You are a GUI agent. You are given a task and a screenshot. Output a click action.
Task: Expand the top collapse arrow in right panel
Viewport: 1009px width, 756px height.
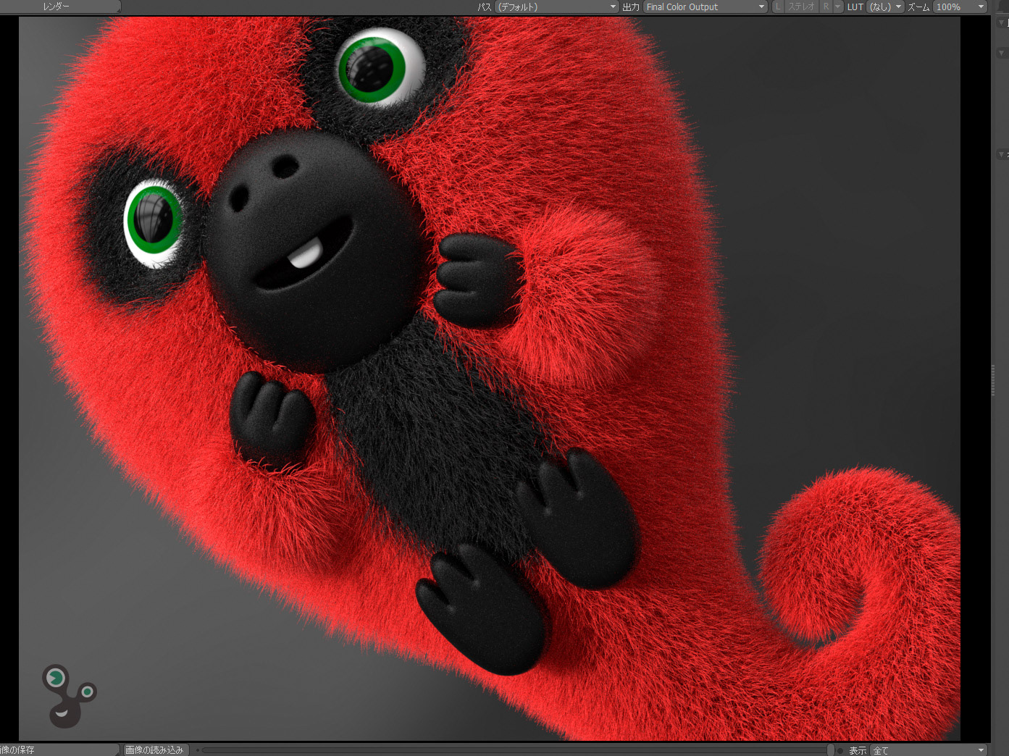click(1002, 23)
